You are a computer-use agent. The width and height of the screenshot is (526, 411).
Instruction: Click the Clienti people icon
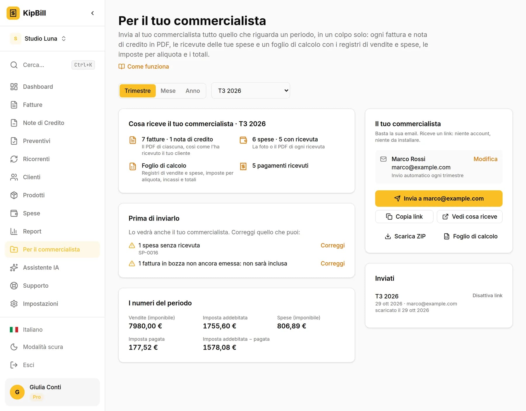pos(14,177)
